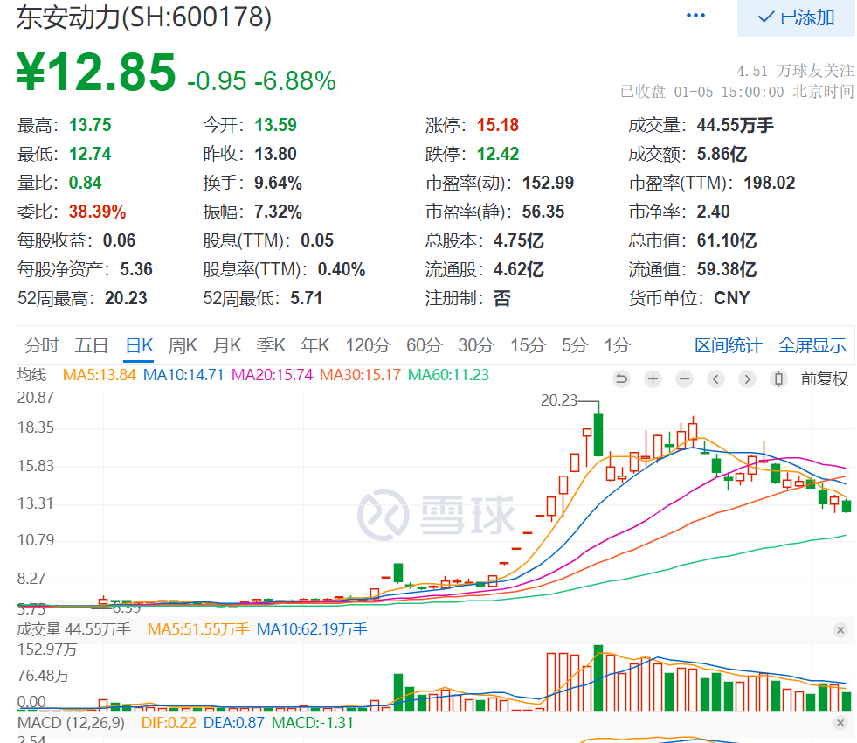The height and width of the screenshot is (743, 857).
Task: Click the volume MA10:62.19万手 label
Action: pyautogui.click(x=312, y=630)
